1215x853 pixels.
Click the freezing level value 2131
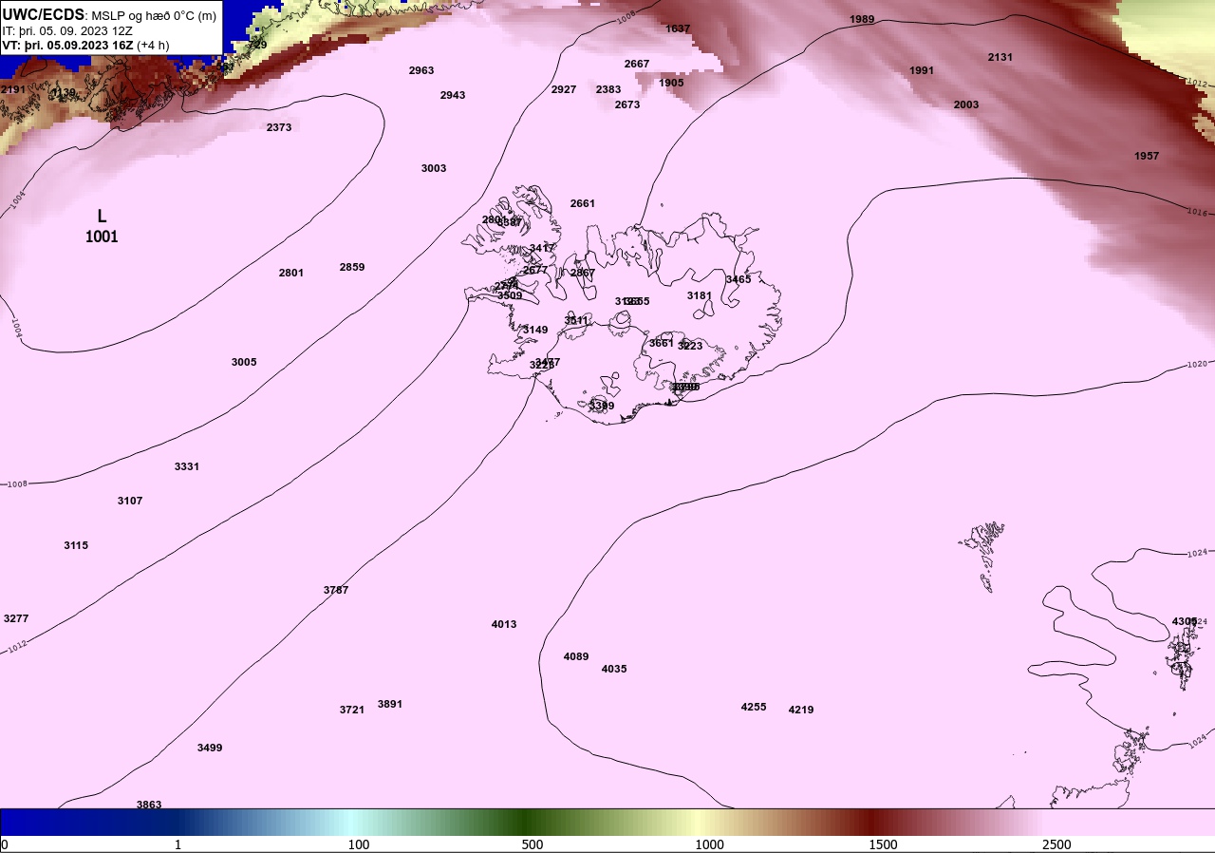point(1000,57)
